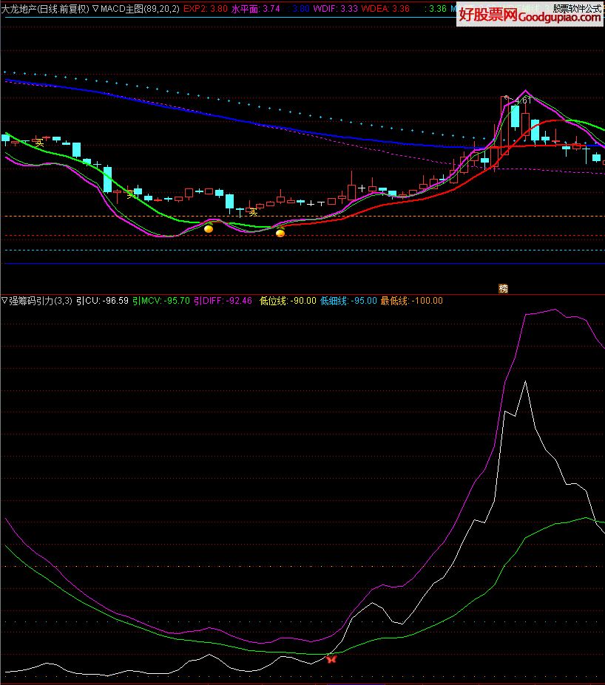This screenshot has width=605, height=685.
Task: Click the lowest 买 buy signal near the trough
Action: coord(253,212)
